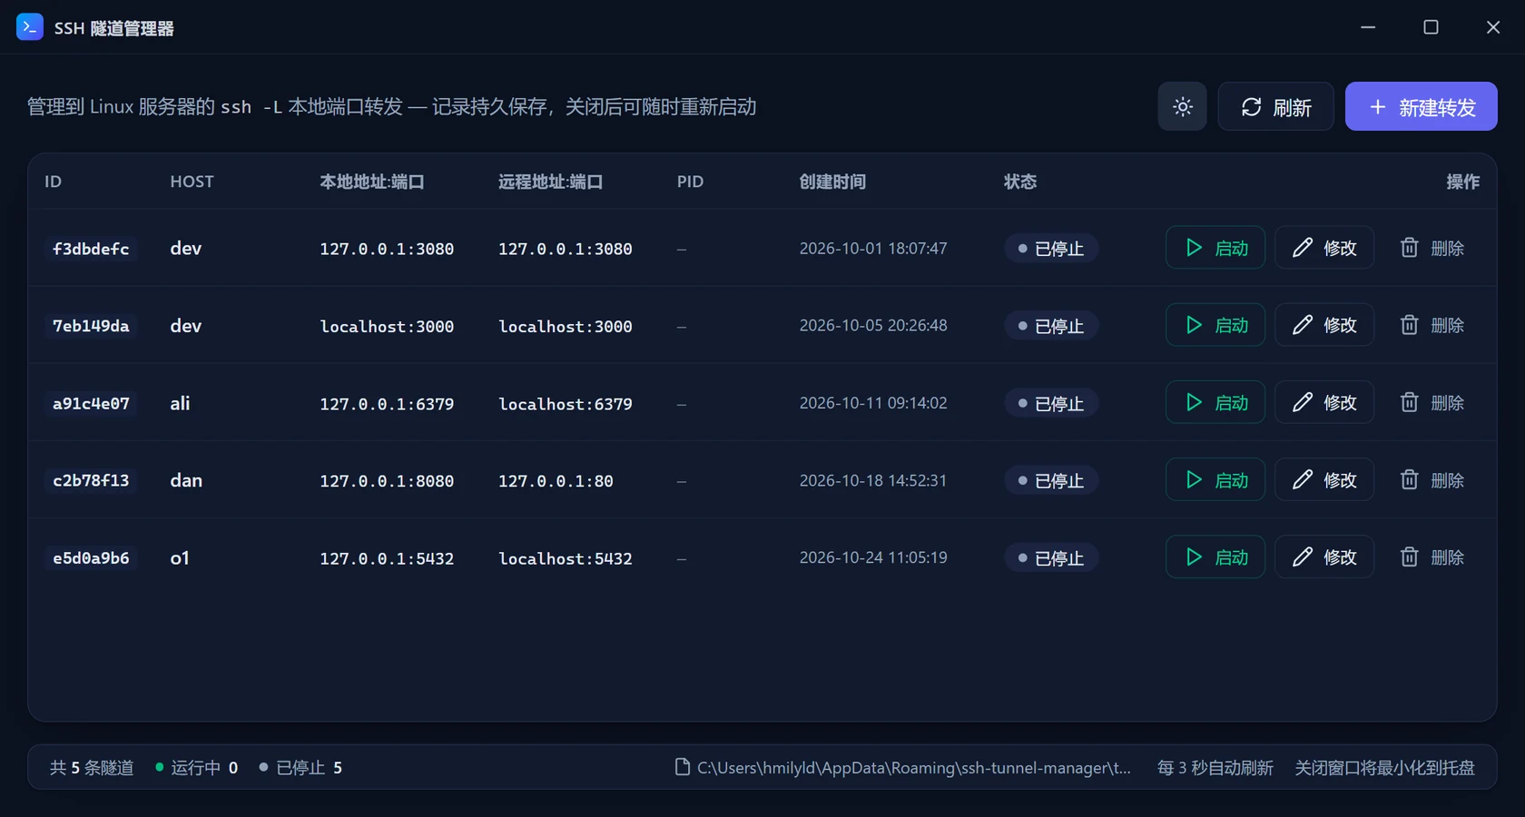Start the c2b78f13 tunnel
The height and width of the screenshot is (817, 1525).
point(1215,480)
